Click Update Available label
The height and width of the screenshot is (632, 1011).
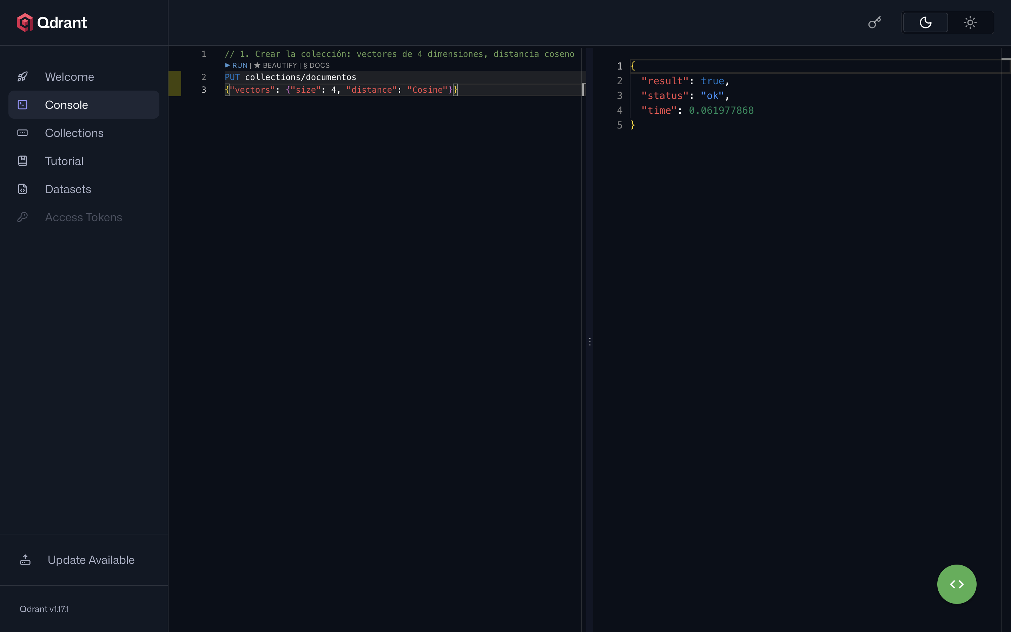[x=91, y=560]
